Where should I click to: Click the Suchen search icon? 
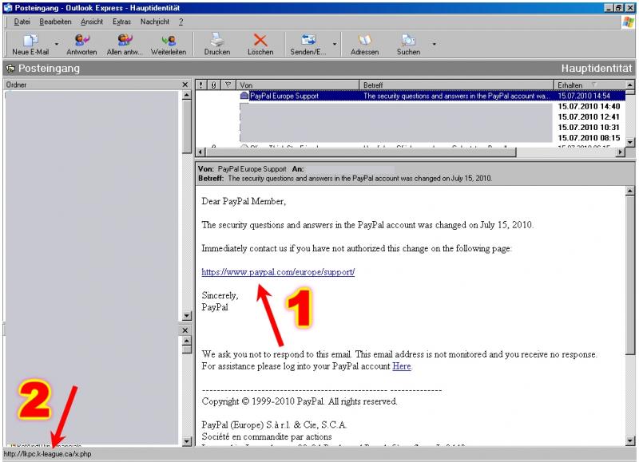[x=408, y=41]
